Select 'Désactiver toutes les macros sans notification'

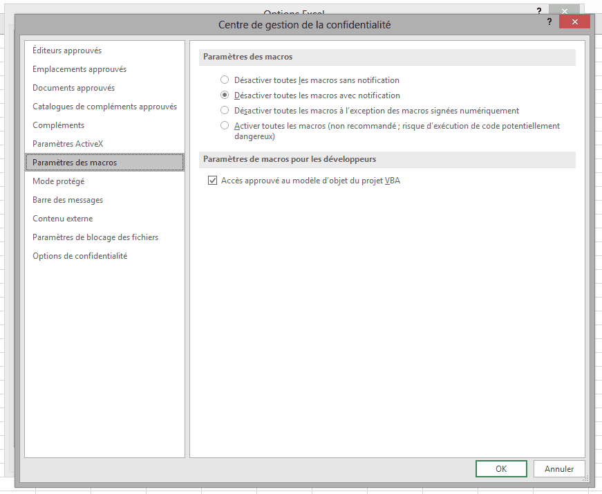pyautogui.click(x=225, y=80)
